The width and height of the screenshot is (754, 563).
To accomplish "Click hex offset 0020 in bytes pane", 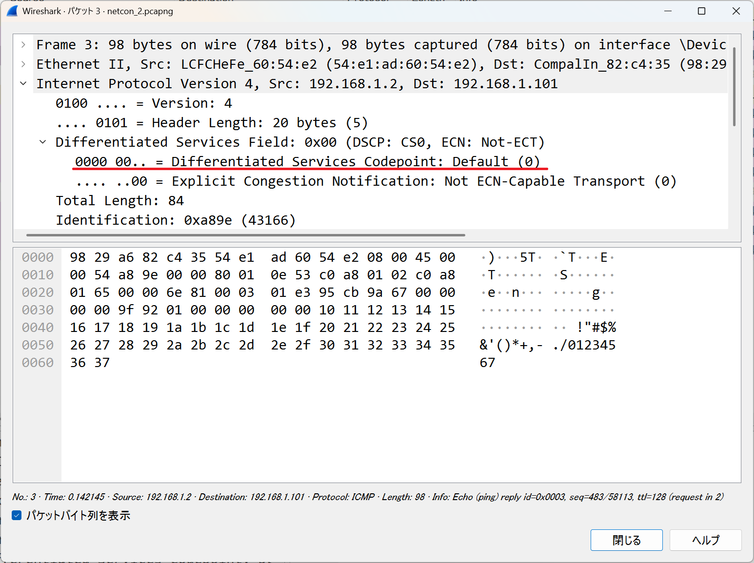I will pyautogui.click(x=38, y=292).
